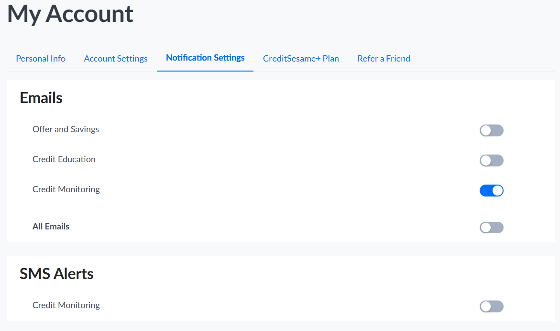Switch to the Account Settings tab
This screenshot has width=560, height=331.
pyautogui.click(x=116, y=59)
